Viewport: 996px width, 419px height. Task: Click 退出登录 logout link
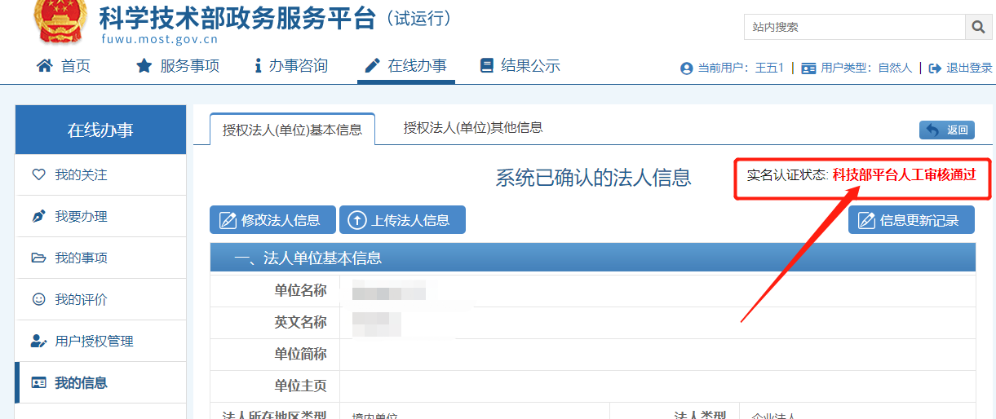point(961,68)
